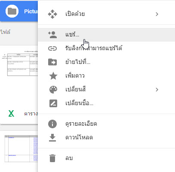Select 'ดูรายละเอียด' menu item

106,124
